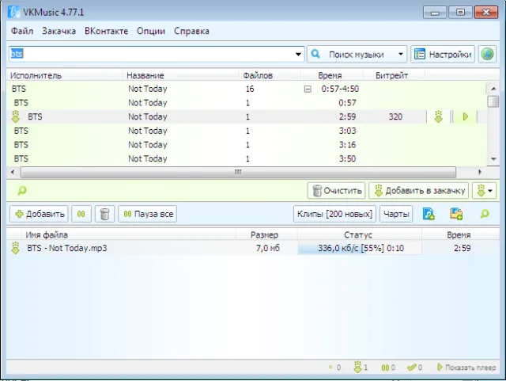The height and width of the screenshot is (381, 506).
Task: Click Показать плеер link
Action: point(466,368)
